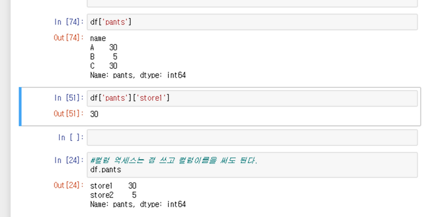Click the Out[51] prompt label
The height and width of the screenshot is (217, 424).
[68, 113]
